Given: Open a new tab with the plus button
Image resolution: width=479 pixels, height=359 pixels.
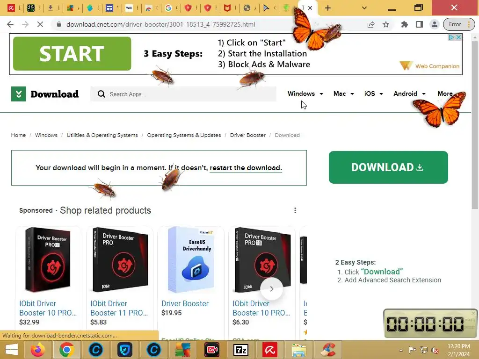Looking at the screenshot, I should point(328,8).
